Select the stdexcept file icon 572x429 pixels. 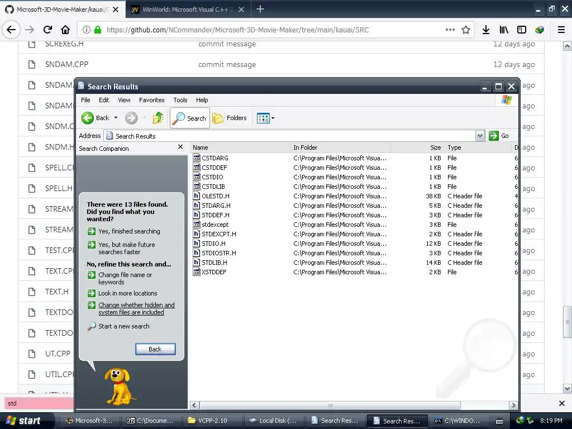(197, 225)
